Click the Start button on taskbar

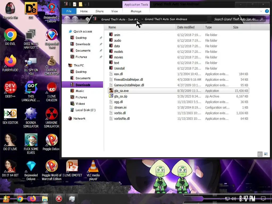coord(7,199)
